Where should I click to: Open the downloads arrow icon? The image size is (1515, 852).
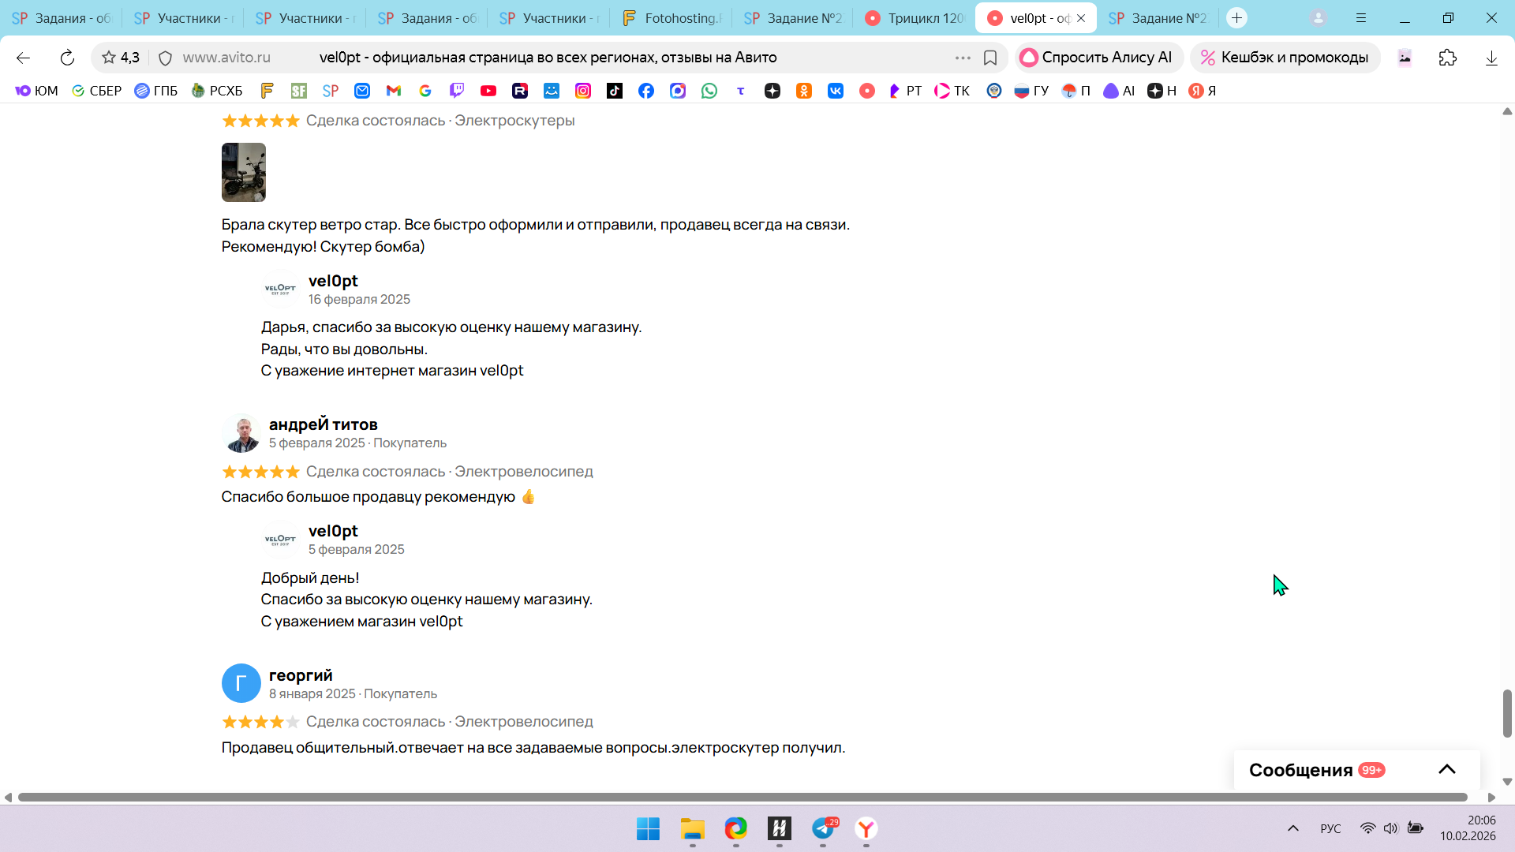[x=1491, y=58]
